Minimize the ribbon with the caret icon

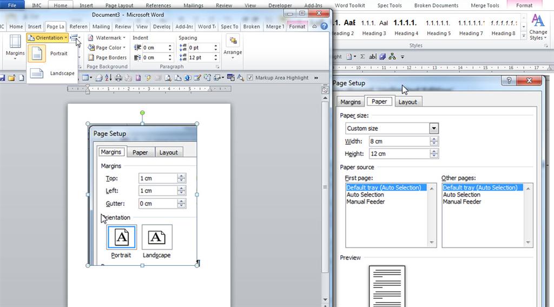tap(314, 27)
